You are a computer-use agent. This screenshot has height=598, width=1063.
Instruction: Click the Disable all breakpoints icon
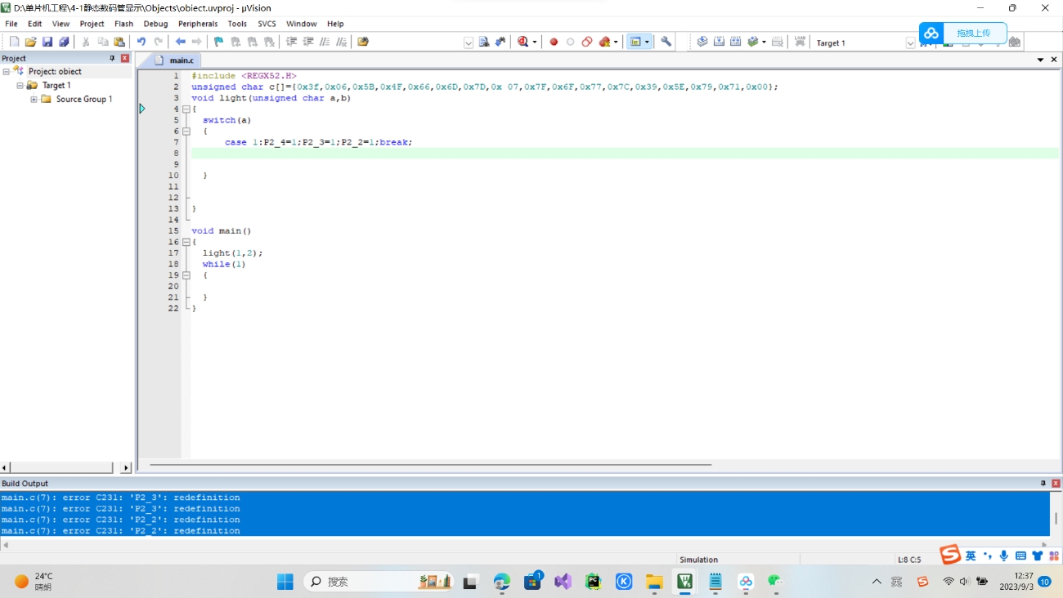coord(587,42)
